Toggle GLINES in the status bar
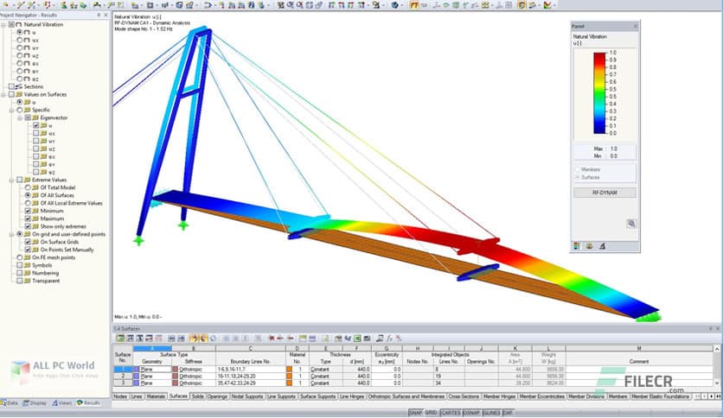Image resolution: width=723 pixels, height=418 pixels. click(491, 413)
